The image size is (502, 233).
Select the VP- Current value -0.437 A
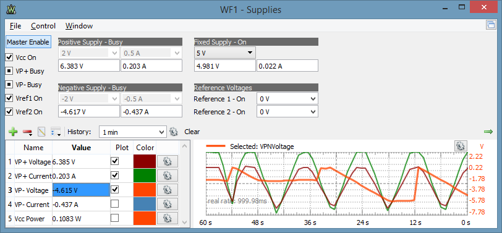81,205
